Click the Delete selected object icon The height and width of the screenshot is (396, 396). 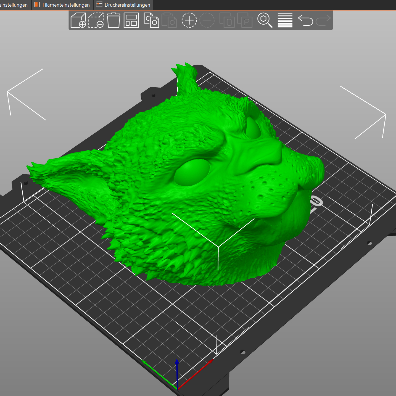(96, 20)
